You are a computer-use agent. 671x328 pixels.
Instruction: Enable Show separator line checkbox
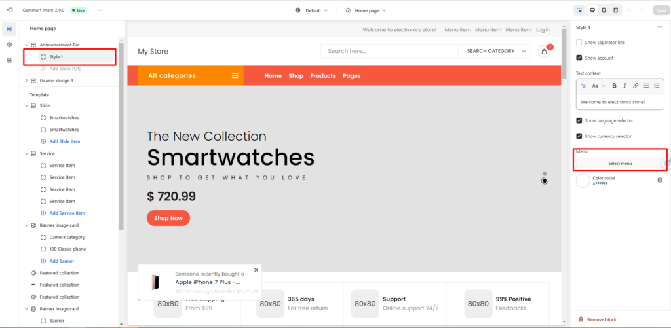click(579, 43)
